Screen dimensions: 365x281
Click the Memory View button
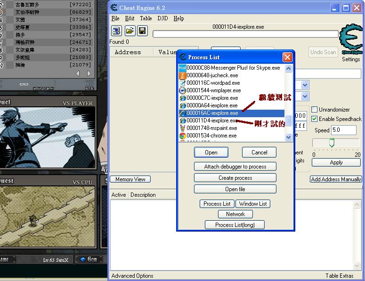(x=130, y=179)
